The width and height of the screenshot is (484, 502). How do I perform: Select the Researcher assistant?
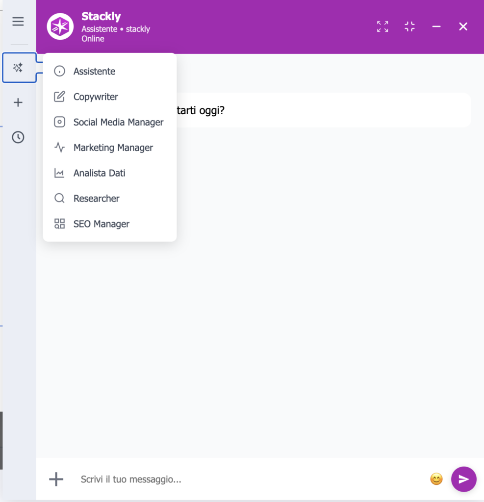109,199
